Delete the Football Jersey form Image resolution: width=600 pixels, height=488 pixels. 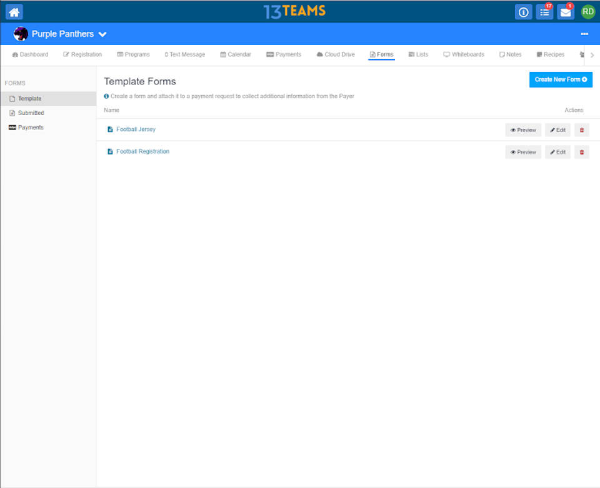pos(582,130)
